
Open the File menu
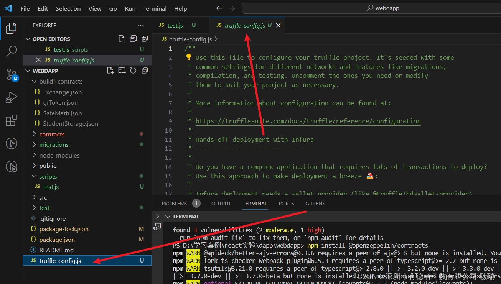[x=25, y=8]
